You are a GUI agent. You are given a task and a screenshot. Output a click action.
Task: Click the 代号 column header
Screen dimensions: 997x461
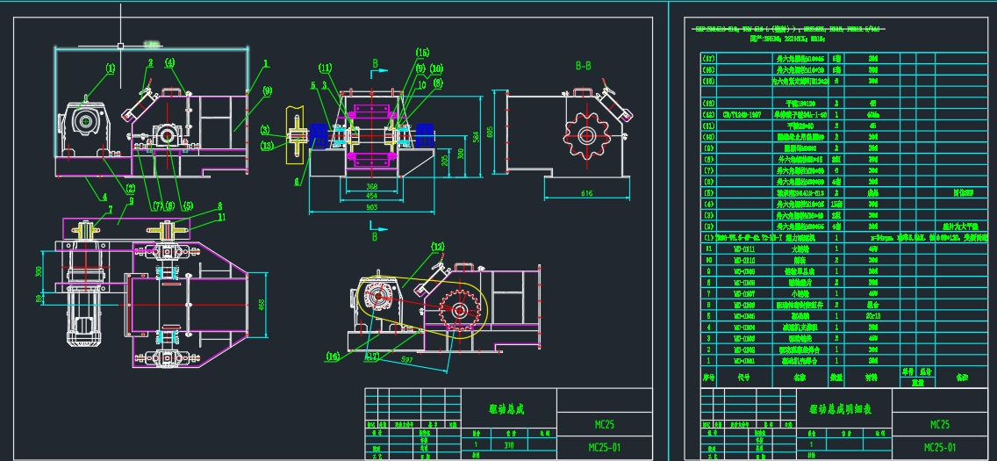pos(743,377)
